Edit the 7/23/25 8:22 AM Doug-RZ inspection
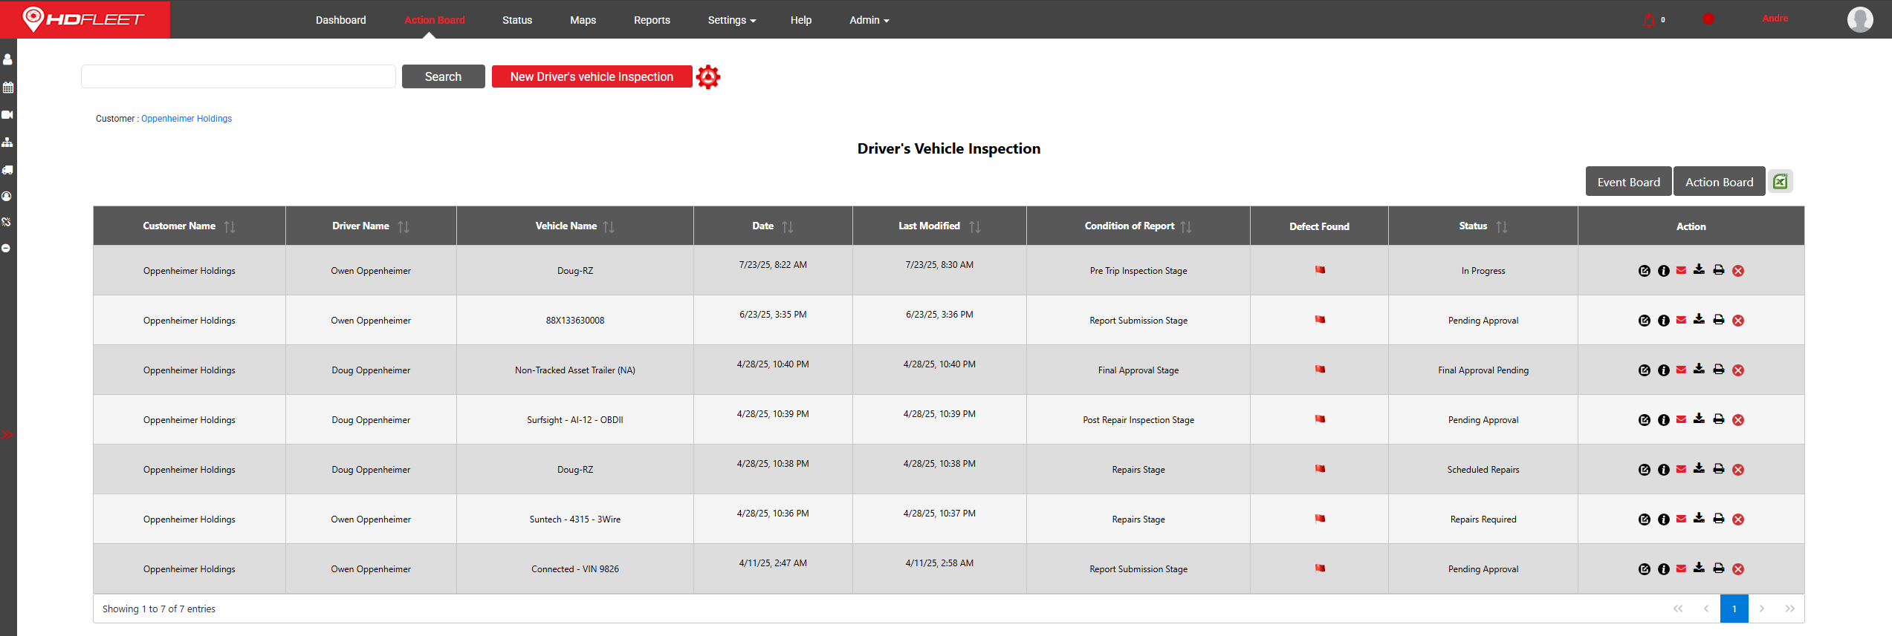 point(1644,271)
